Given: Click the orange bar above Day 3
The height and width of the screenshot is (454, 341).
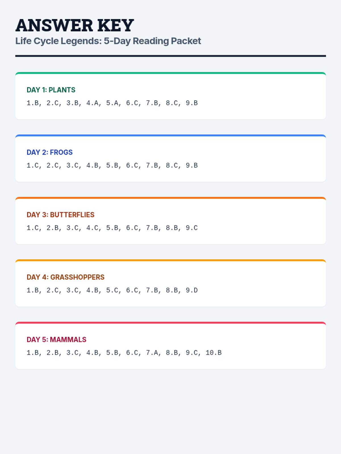Looking at the screenshot, I should (170, 198).
